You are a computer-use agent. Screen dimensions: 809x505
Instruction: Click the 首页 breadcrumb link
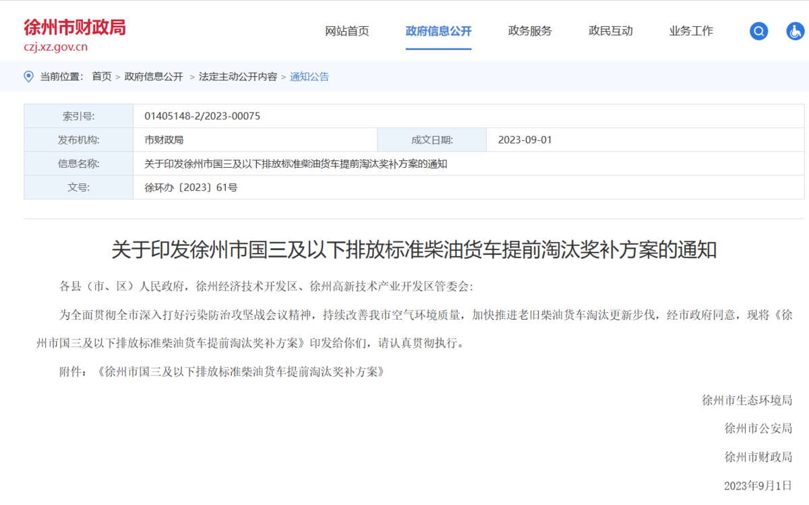(x=102, y=77)
